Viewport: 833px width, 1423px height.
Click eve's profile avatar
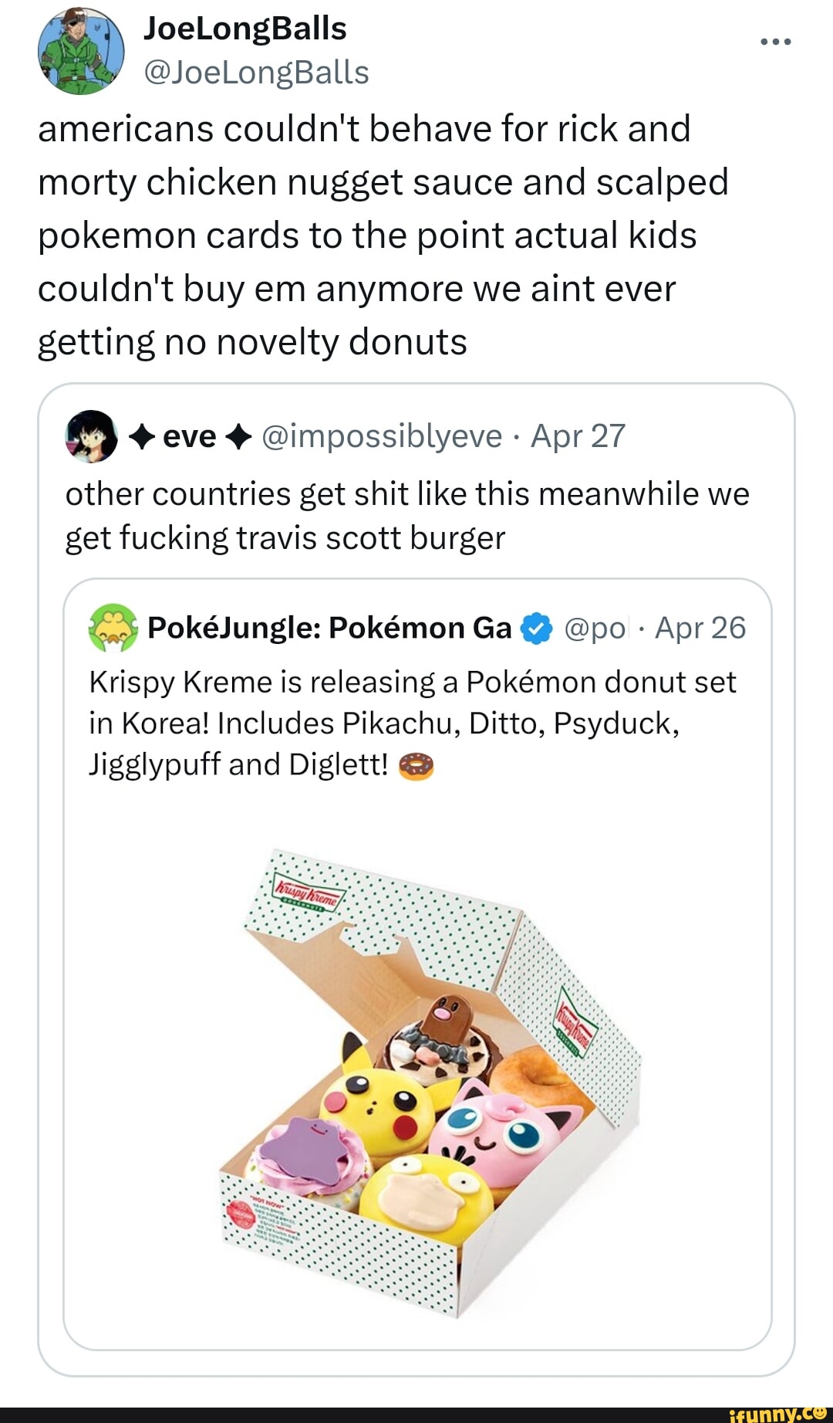pos(92,436)
